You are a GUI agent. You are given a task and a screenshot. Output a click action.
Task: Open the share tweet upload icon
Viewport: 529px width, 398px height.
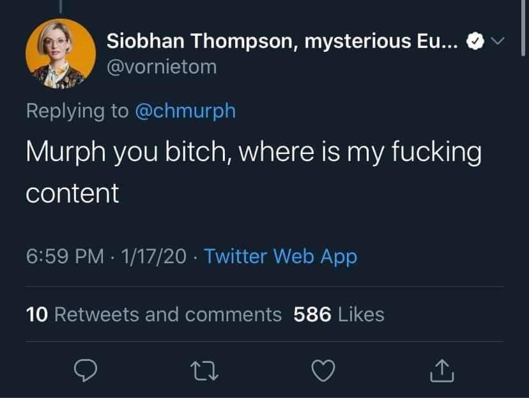point(442,371)
